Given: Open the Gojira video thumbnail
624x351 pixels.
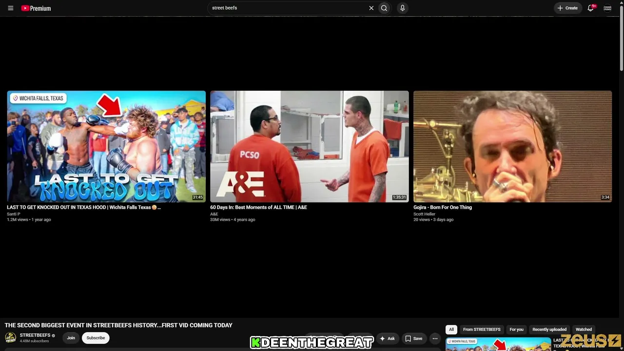Looking at the screenshot, I should click(512, 146).
